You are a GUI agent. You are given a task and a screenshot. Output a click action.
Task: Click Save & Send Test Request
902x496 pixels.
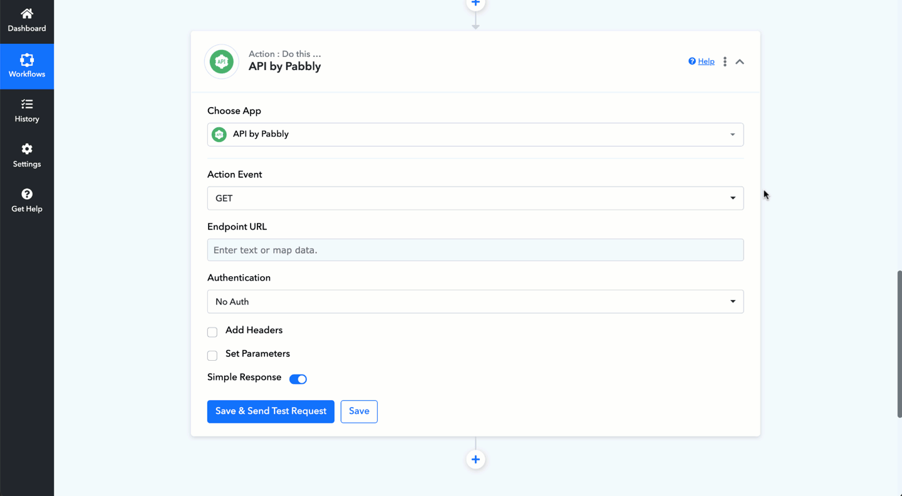[x=271, y=411]
